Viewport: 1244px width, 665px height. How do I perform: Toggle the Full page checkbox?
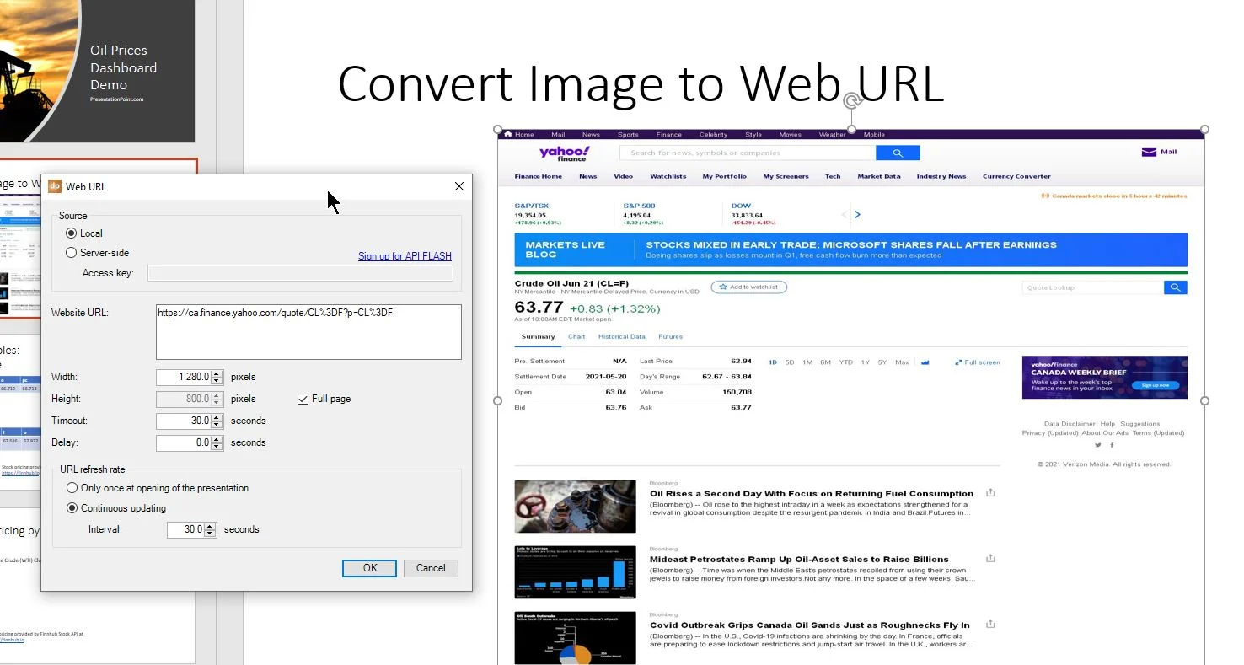point(303,399)
